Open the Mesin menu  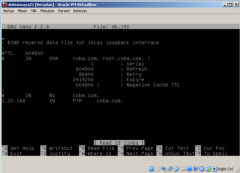(x=22, y=11)
